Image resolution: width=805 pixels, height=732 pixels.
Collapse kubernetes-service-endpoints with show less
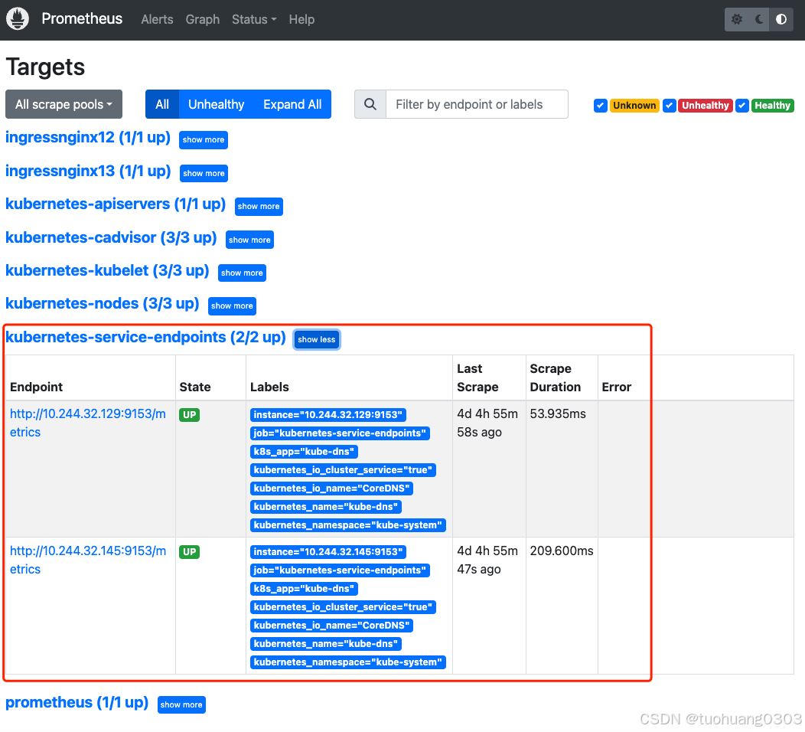(x=316, y=339)
